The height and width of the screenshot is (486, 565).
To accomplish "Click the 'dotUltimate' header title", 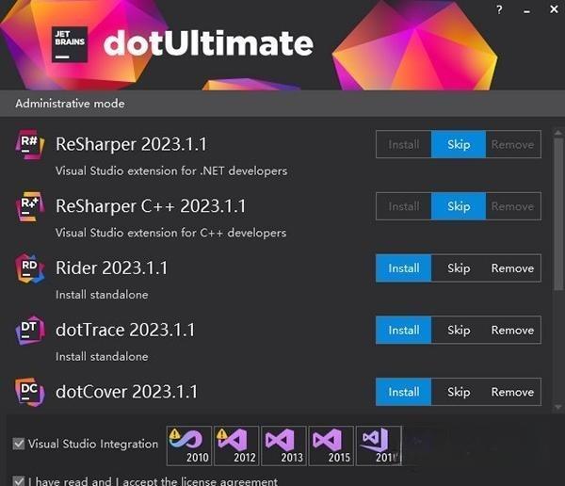I will tap(208, 43).
